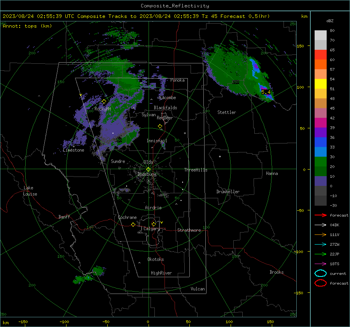The height and width of the screenshot is (327, 350).
Task: Click the Composite_Reflectivity title
Action: 175,6
